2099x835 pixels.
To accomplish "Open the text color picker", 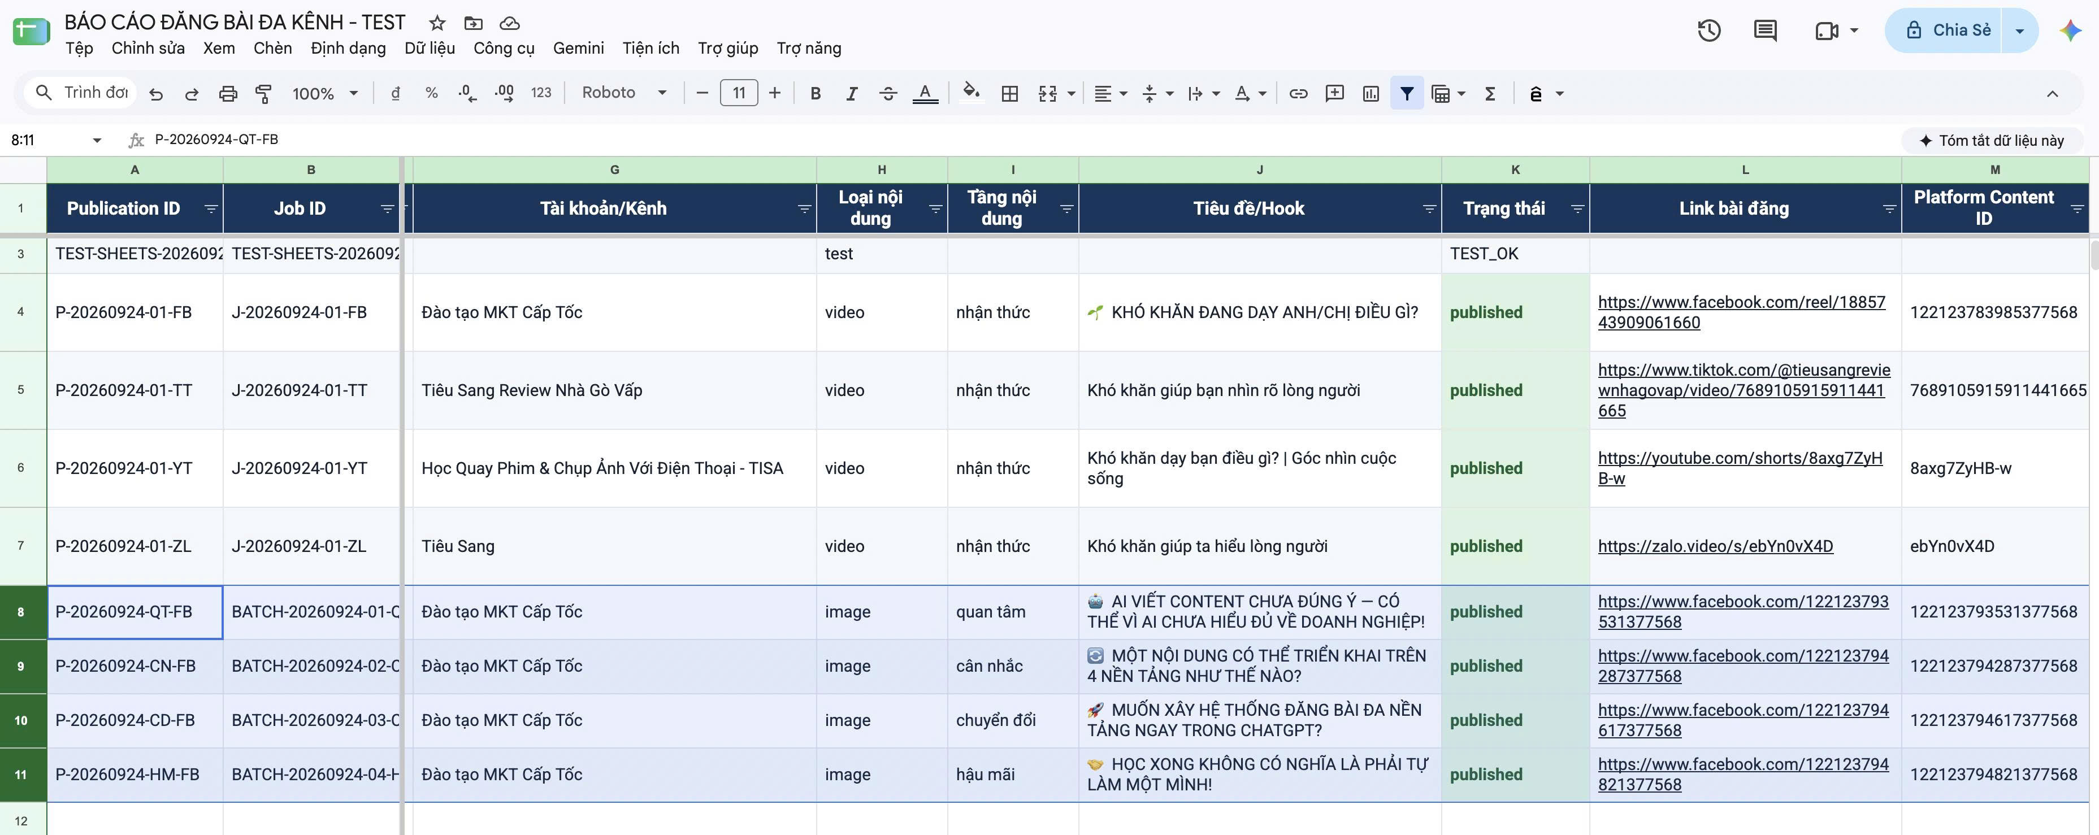I will coord(925,94).
